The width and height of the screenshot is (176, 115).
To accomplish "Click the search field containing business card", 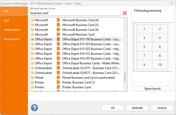I will coord(75,13).
